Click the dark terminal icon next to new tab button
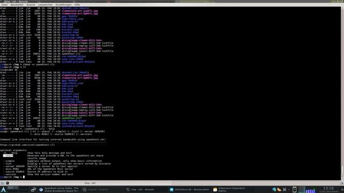Screen dimensions: 344x193 [7, 183]
